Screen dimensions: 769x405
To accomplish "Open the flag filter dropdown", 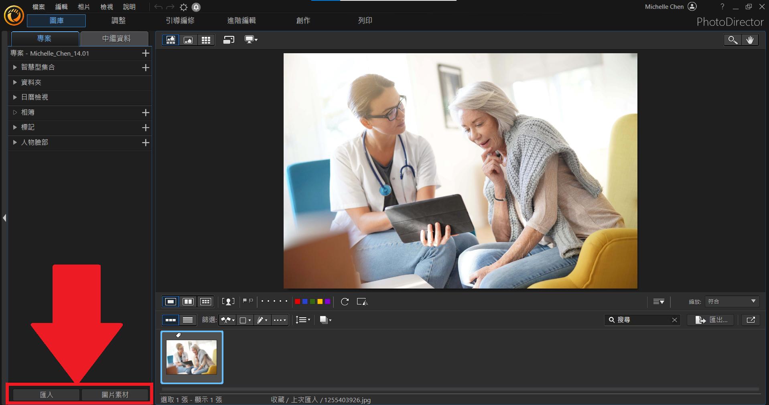I will [227, 320].
